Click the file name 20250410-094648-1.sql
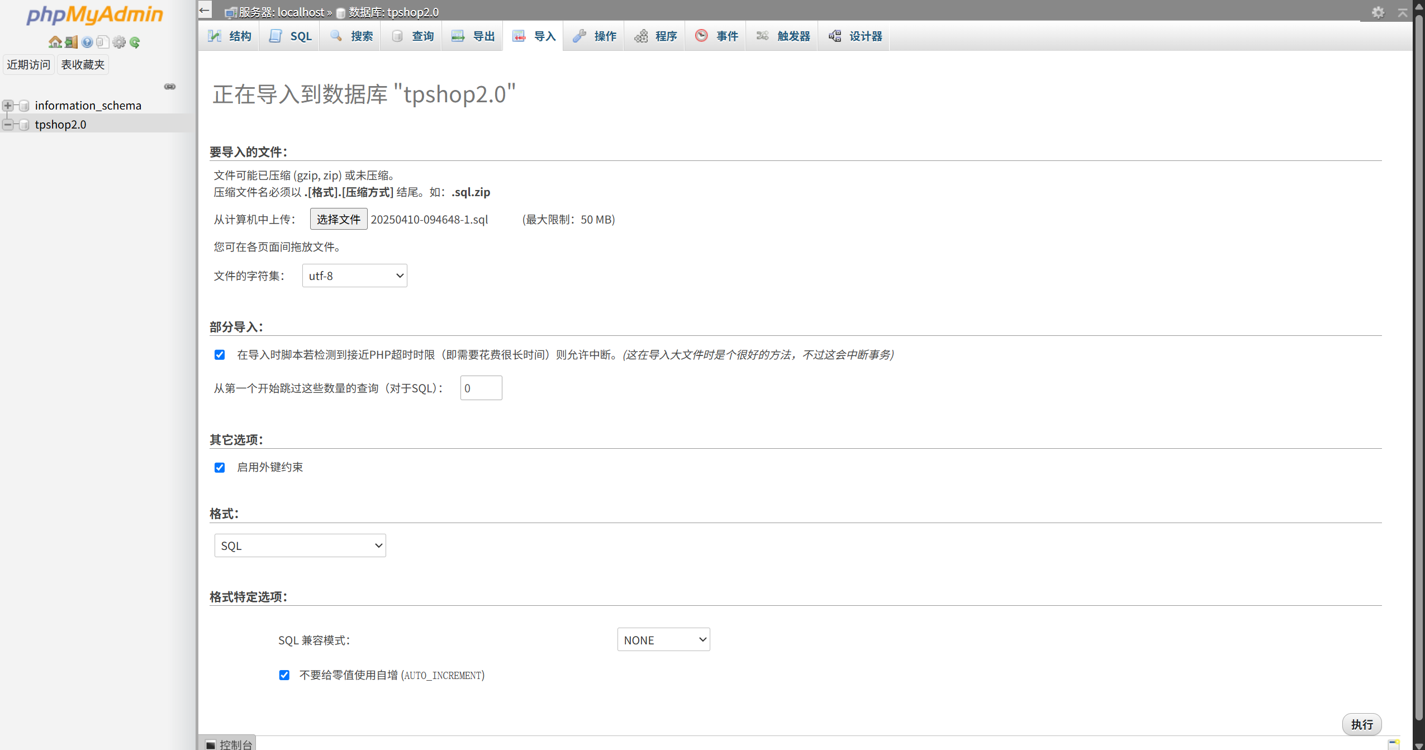The height and width of the screenshot is (750, 1425). point(429,220)
